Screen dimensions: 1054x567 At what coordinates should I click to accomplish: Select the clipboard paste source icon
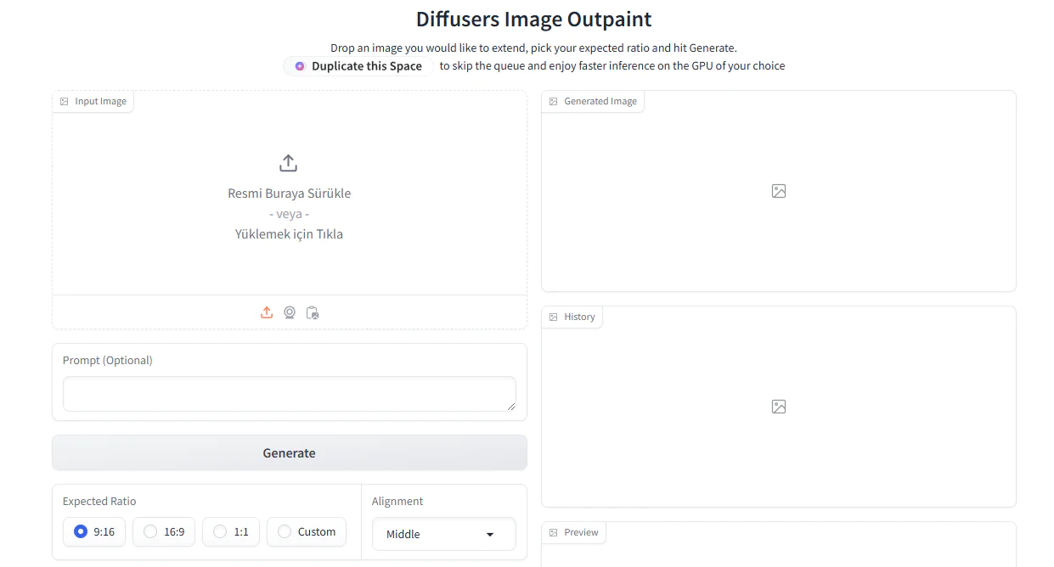[313, 312]
